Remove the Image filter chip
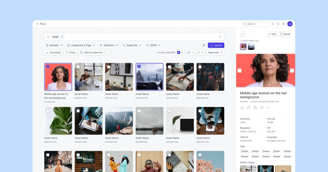This screenshot has height=172, width=328. (62, 37)
